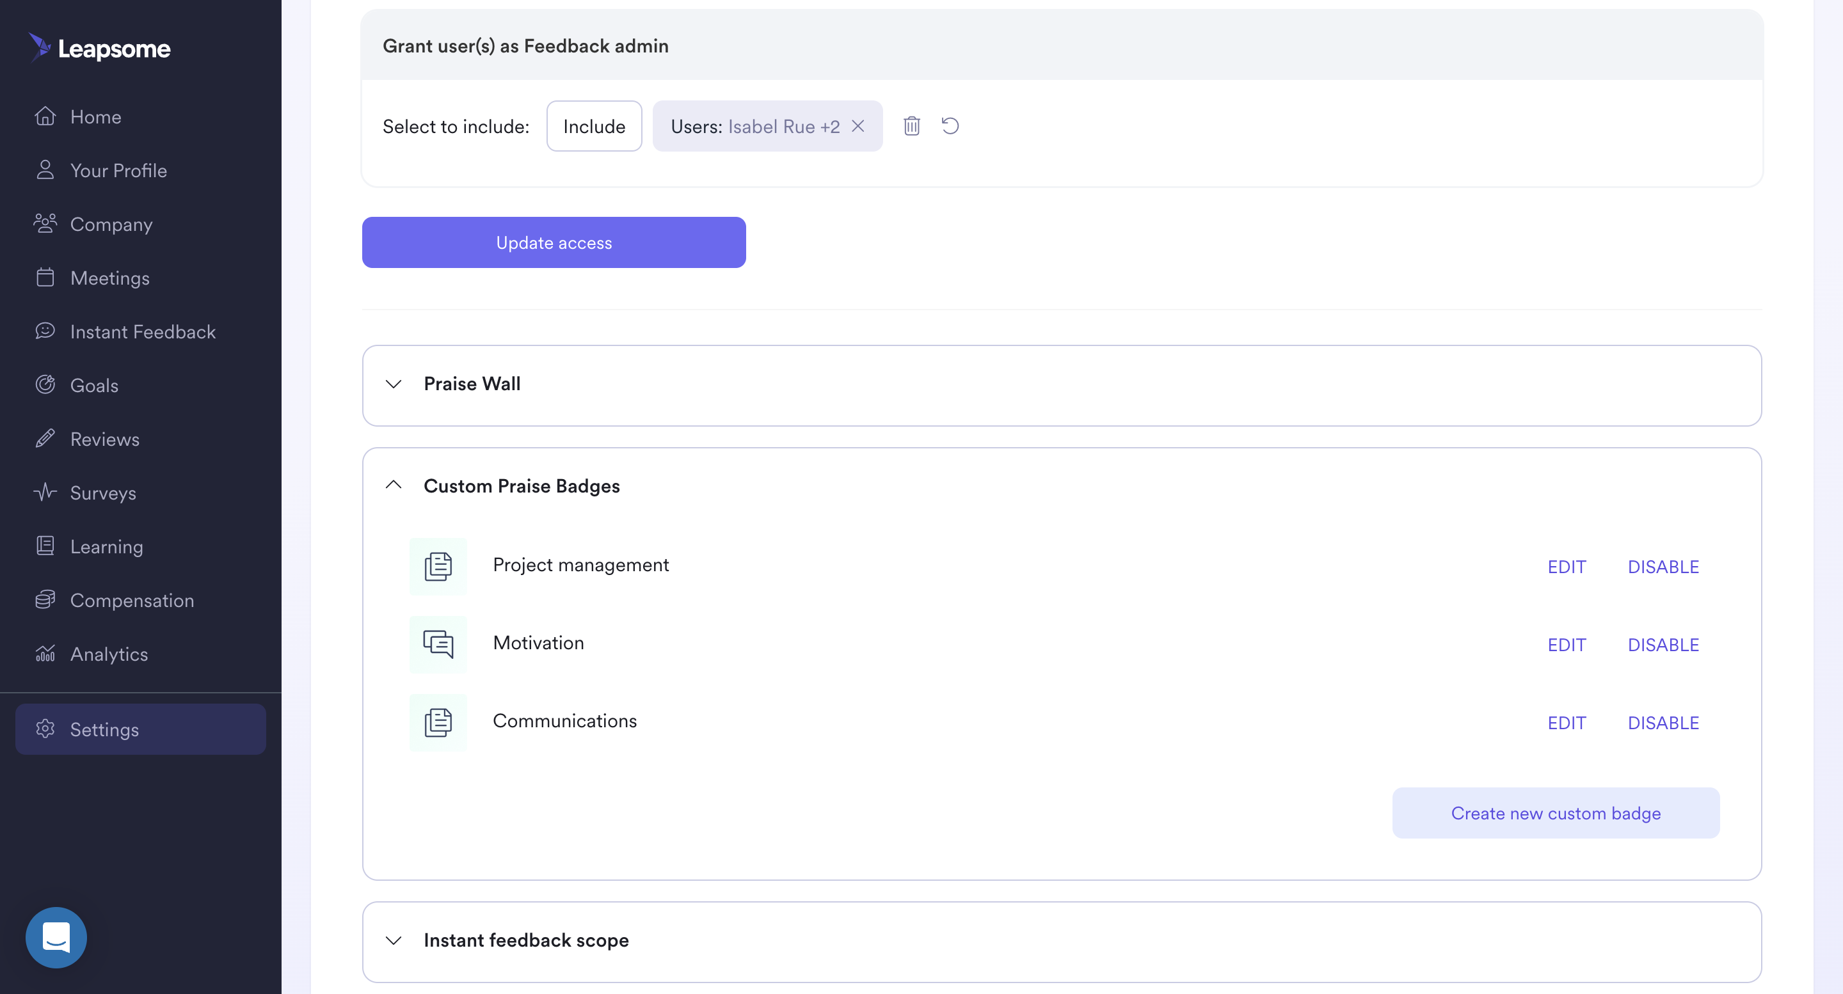
Task: Click the Home house icon in sidebar
Action: (x=45, y=116)
